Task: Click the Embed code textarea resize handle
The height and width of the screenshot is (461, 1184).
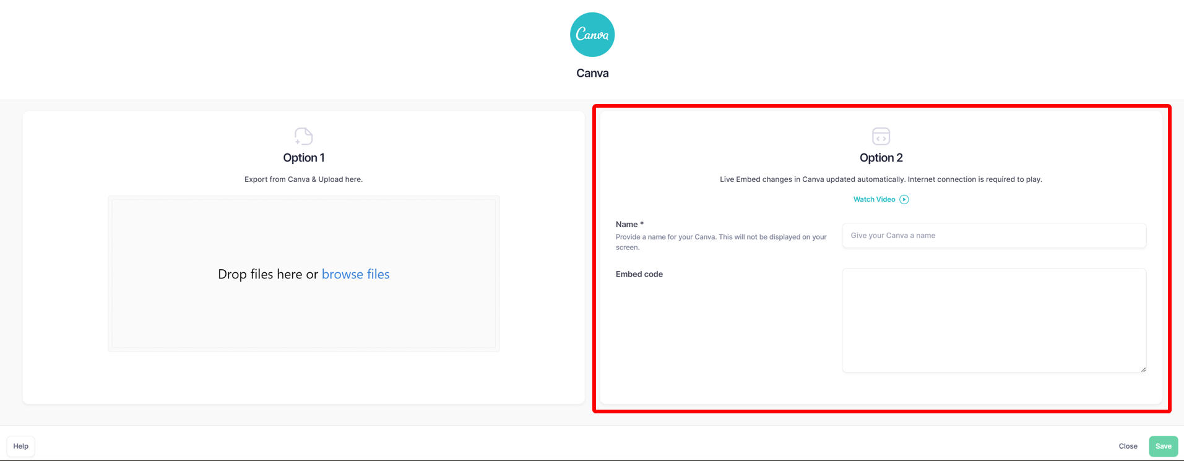Action: (x=1143, y=369)
